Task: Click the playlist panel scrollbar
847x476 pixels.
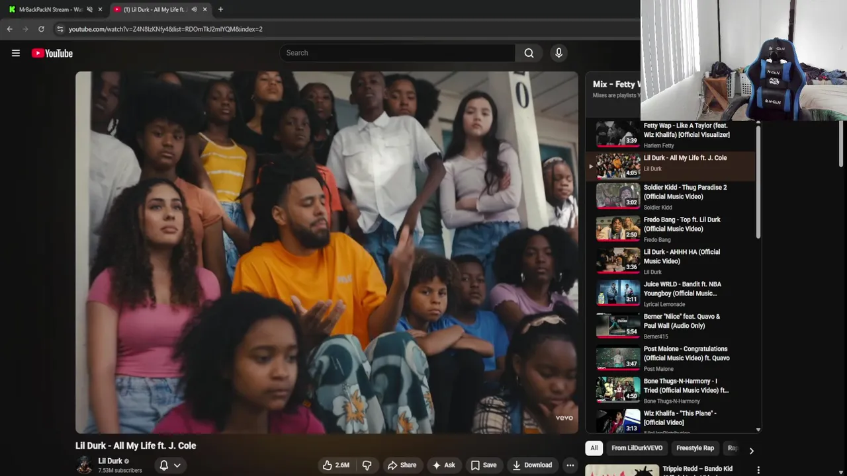Action: click(758, 180)
